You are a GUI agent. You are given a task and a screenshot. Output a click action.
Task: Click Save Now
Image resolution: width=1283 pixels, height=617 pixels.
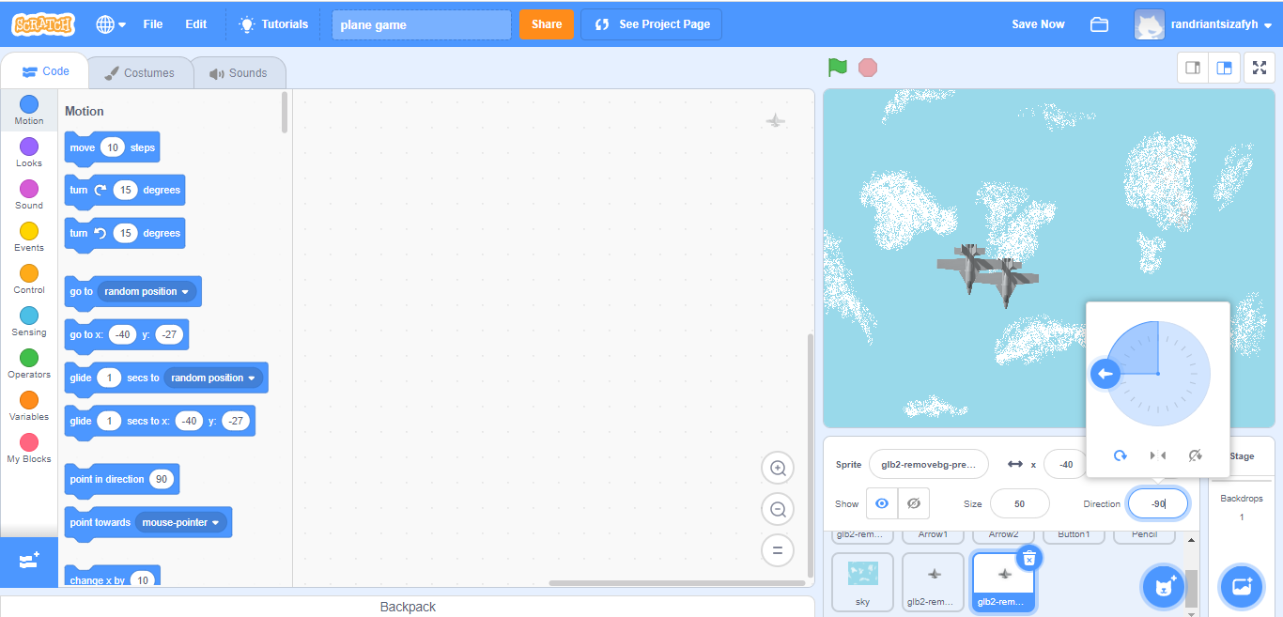1038,24
